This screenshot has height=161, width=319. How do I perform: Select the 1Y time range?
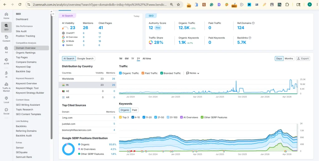pyautogui.click(x=133, y=58)
